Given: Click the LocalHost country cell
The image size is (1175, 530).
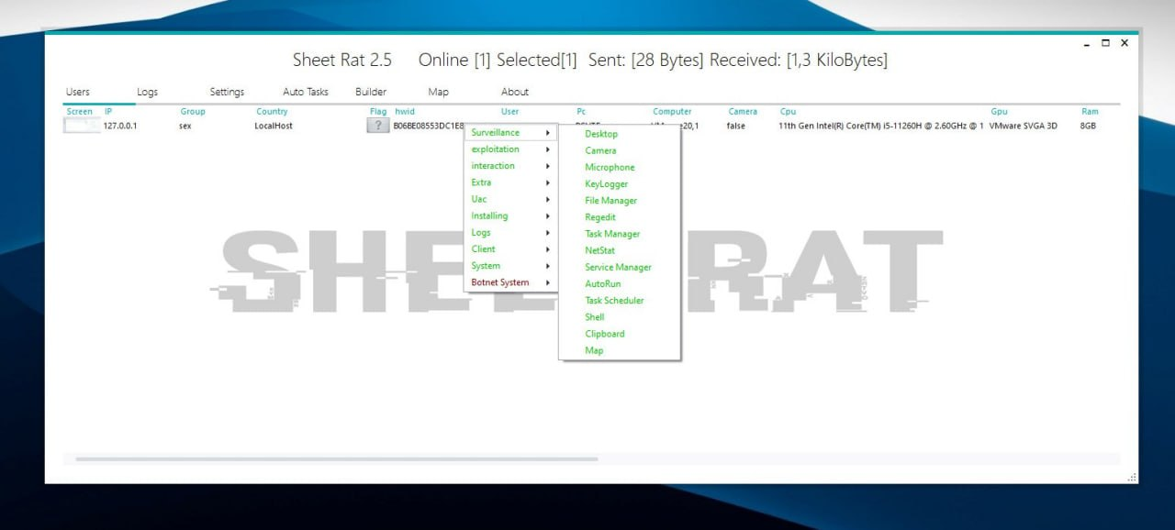Looking at the screenshot, I should pos(274,126).
